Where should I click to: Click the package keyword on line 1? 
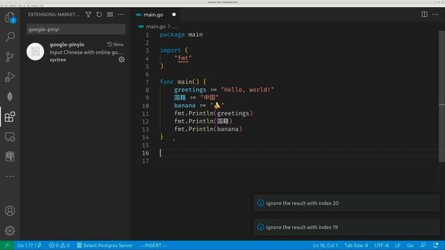coord(172,35)
